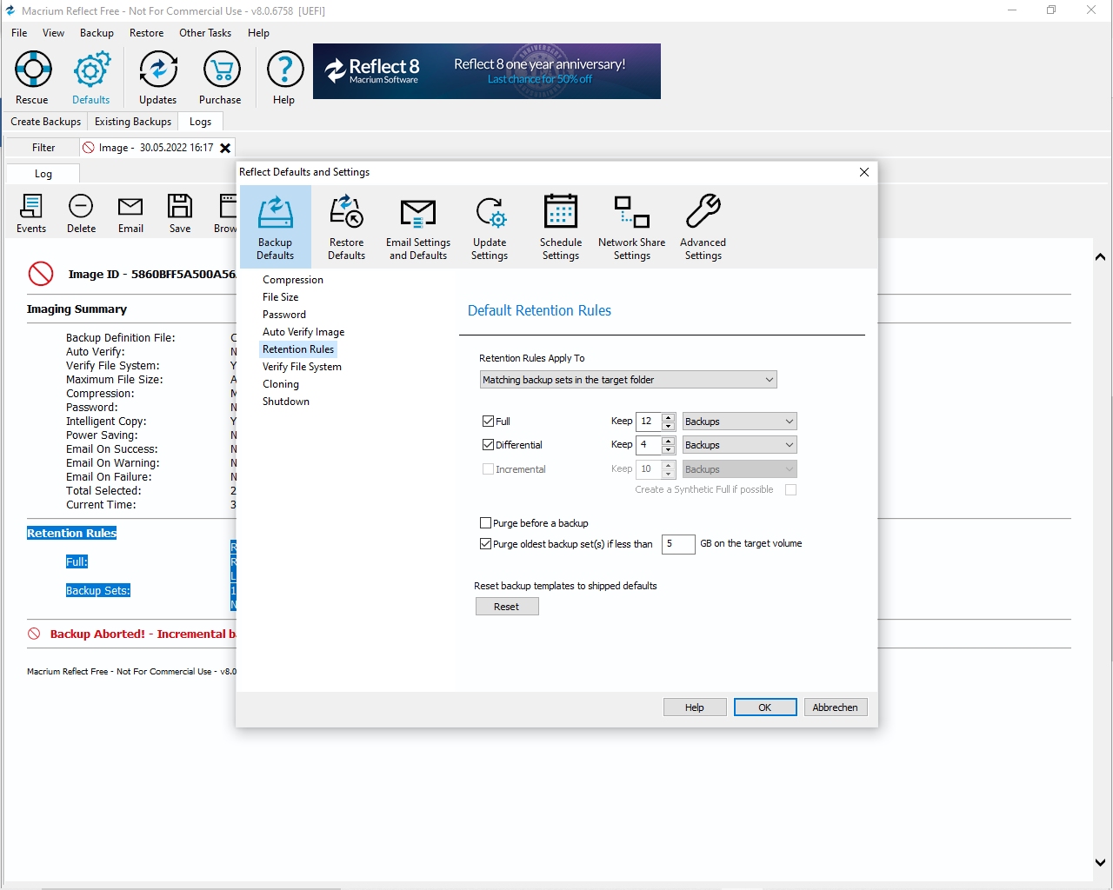Confirm settings with OK button
This screenshot has height=890, width=1113.
[x=765, y=707]
